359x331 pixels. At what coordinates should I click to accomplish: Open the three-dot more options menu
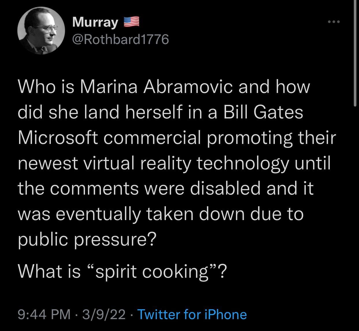coord(333,22)
